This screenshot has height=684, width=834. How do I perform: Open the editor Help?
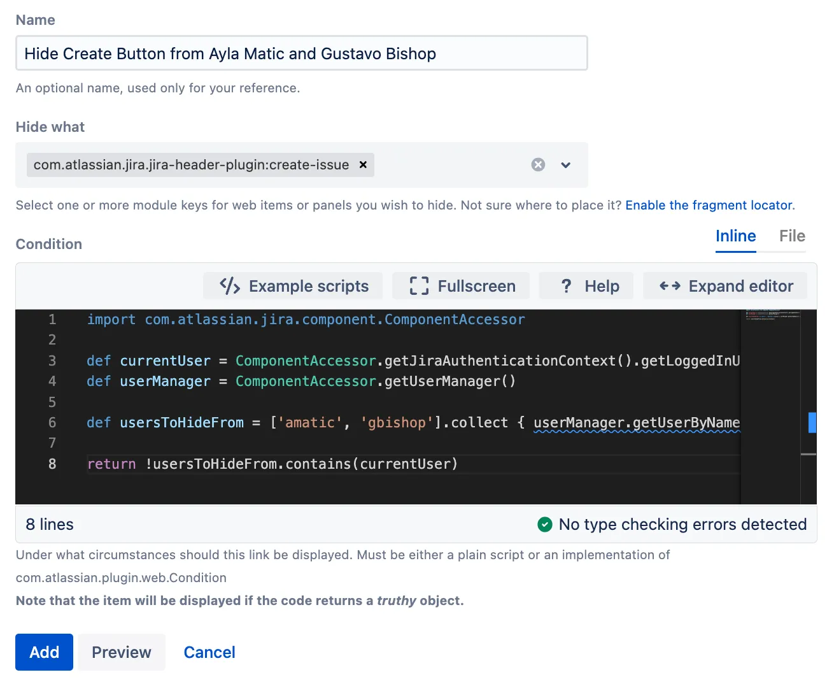587,286
